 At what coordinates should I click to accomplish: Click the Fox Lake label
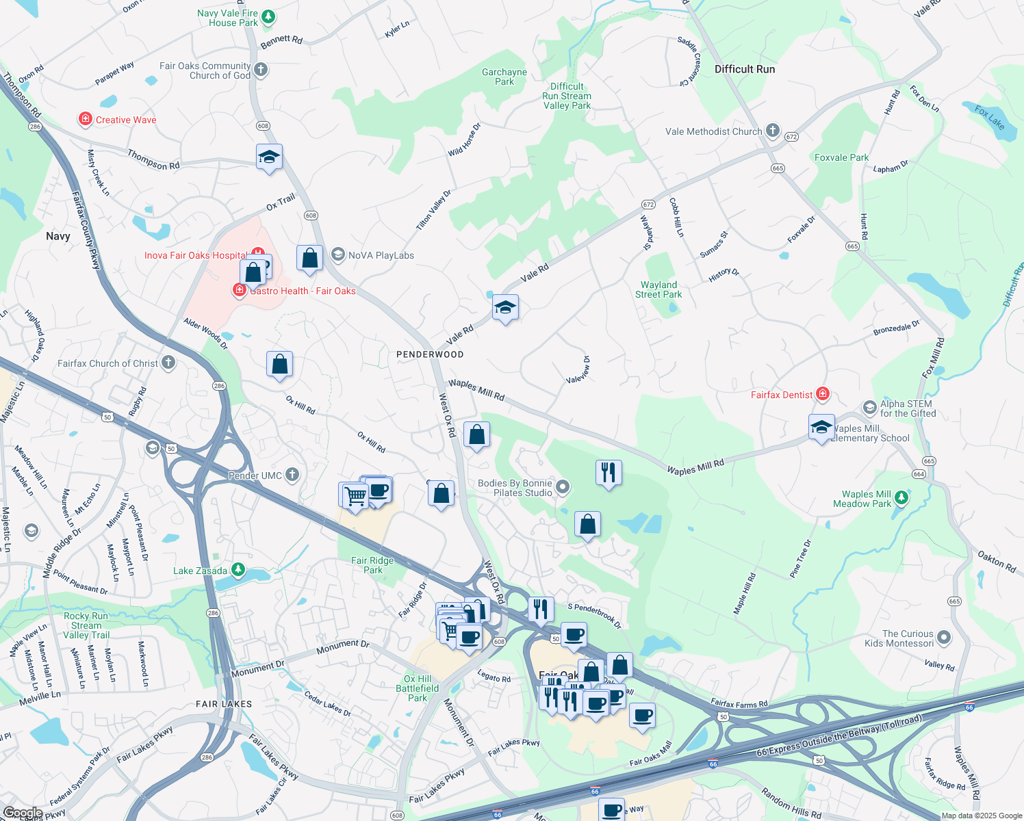point(989,118)
